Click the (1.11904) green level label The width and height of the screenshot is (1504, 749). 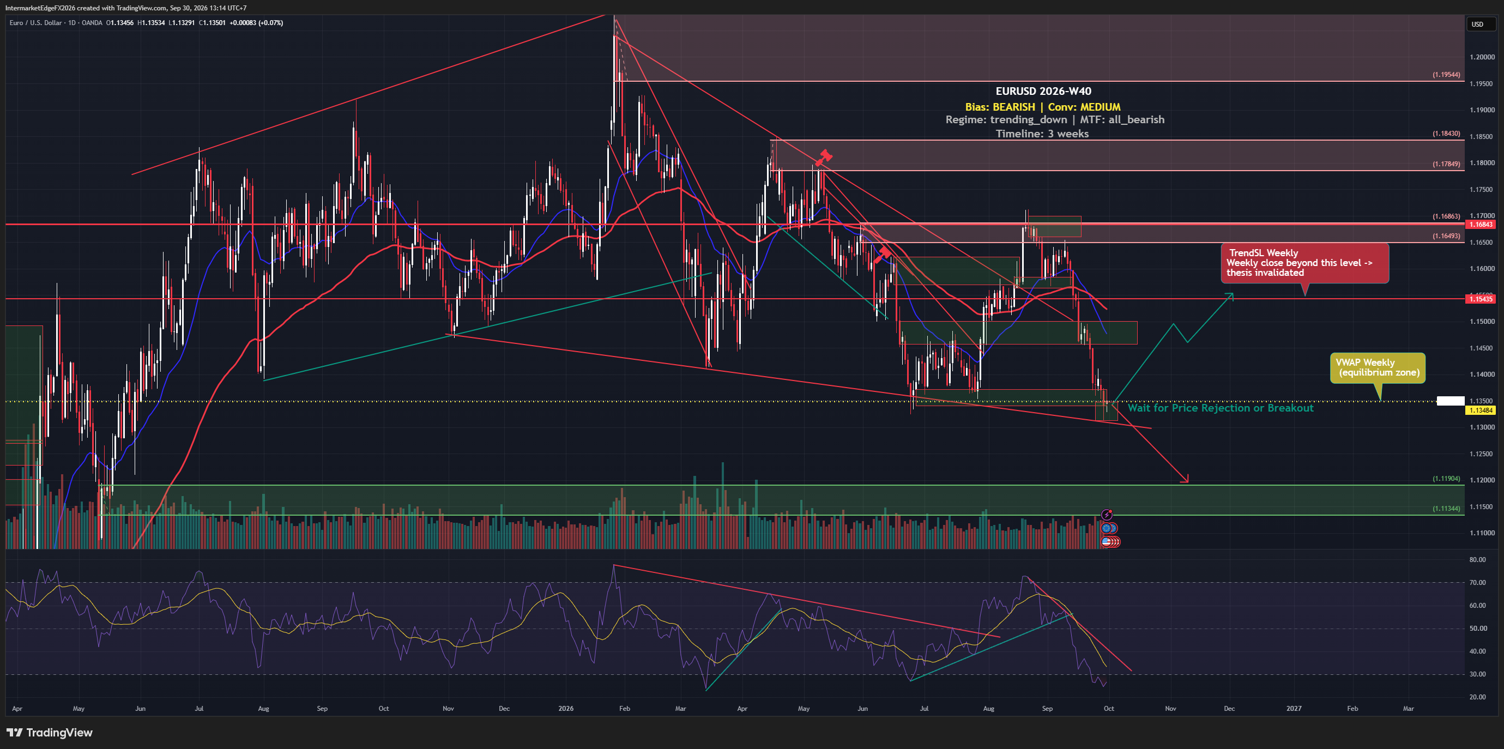click(1446, 479)
